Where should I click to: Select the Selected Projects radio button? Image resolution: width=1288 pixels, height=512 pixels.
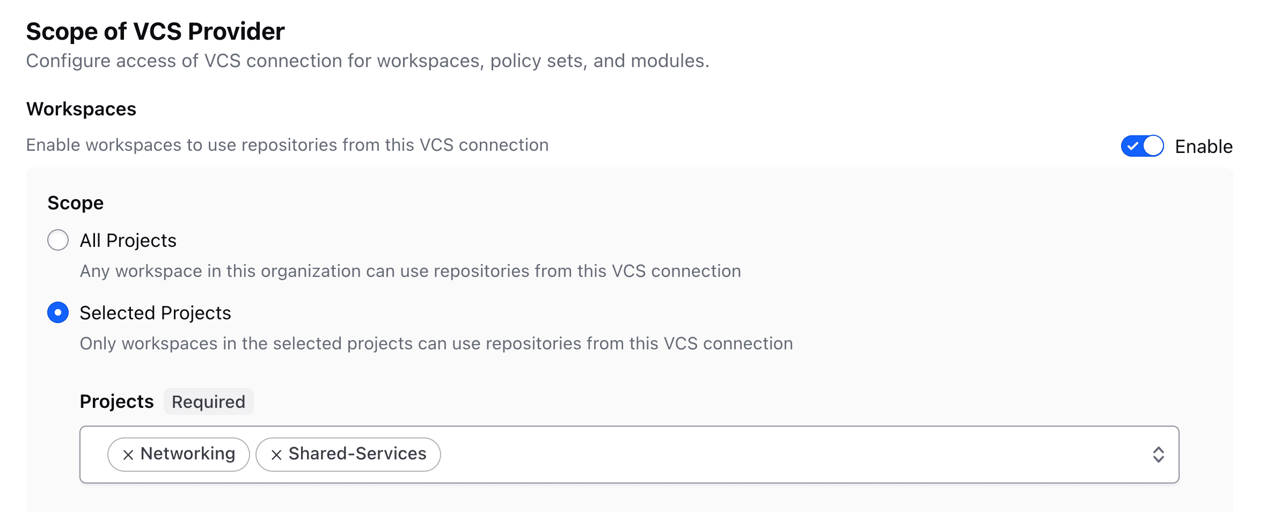58,312
